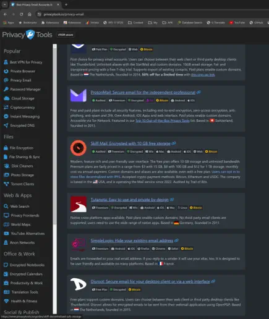The height and width of the screenshot is (319, 269).
Task: Open the Encrypted DNS sidebar entry
Action: point(19,125)
